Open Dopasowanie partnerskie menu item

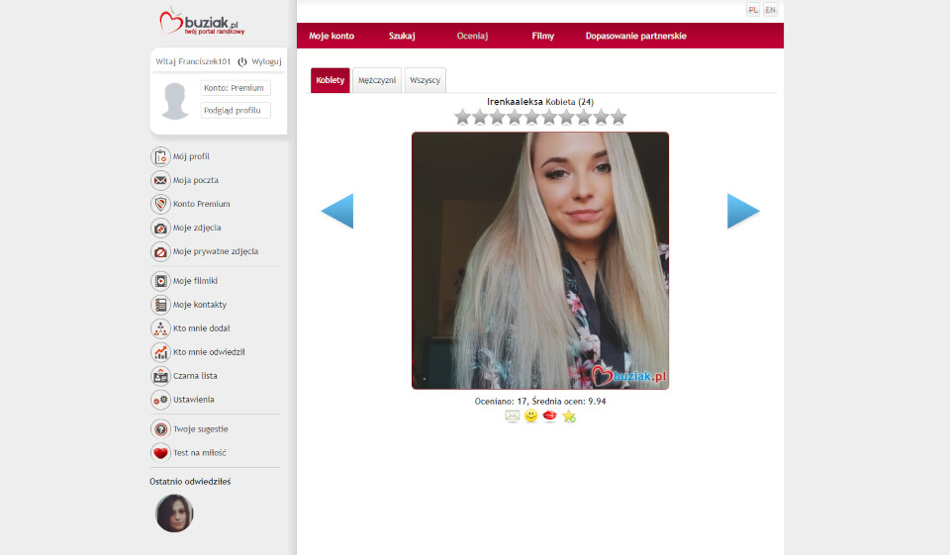click(635, 36)
